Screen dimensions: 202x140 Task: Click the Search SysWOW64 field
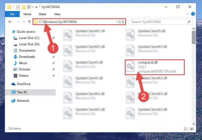(161, 22)
